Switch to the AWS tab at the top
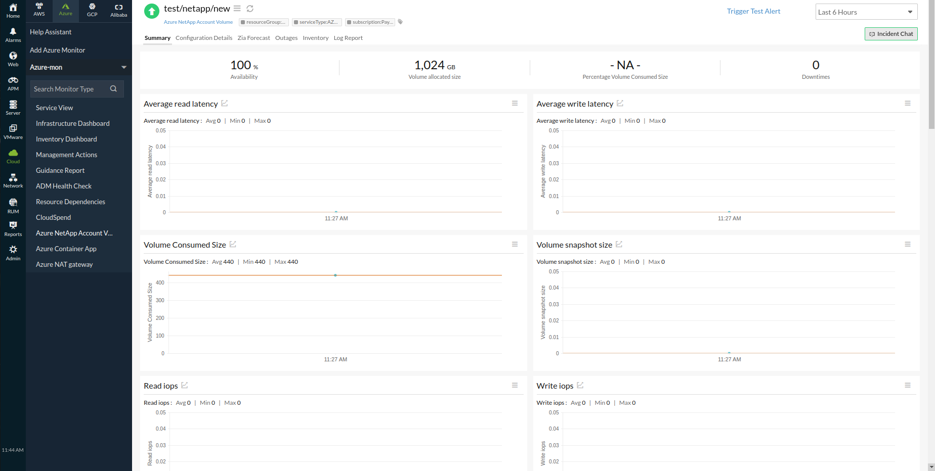 pos(39,10)
